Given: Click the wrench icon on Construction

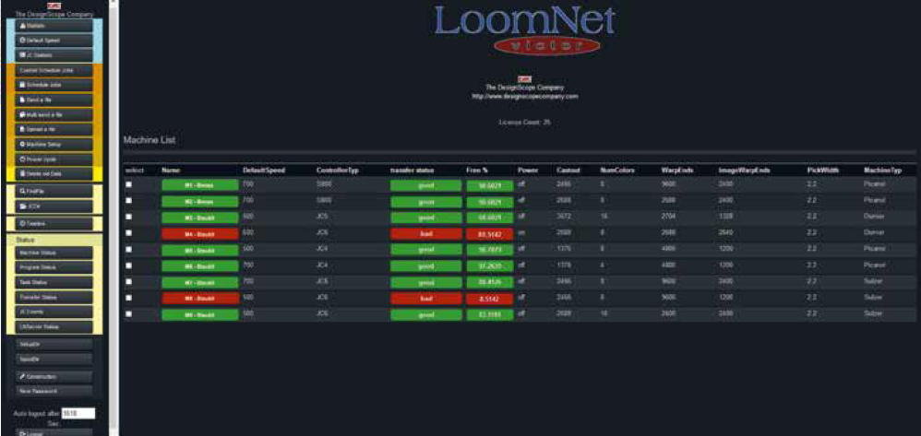Looking at the screenshot, I should (22, 376).
